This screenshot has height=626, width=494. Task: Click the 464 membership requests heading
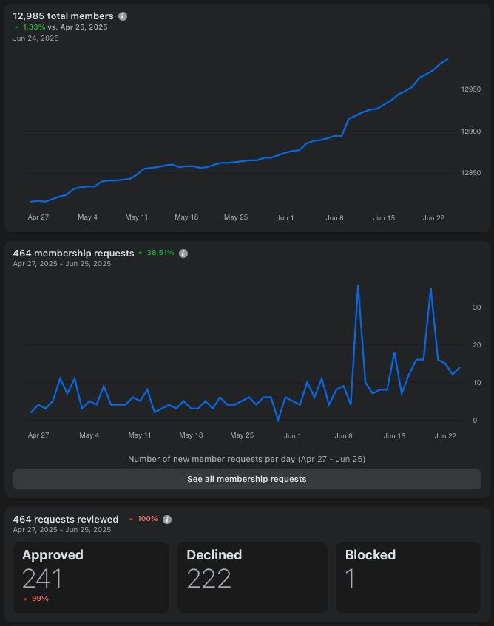pos(73,254)
